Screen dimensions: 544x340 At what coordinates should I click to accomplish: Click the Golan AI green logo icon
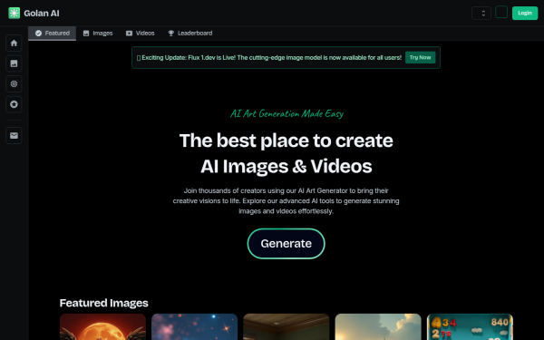pos(15,14)
